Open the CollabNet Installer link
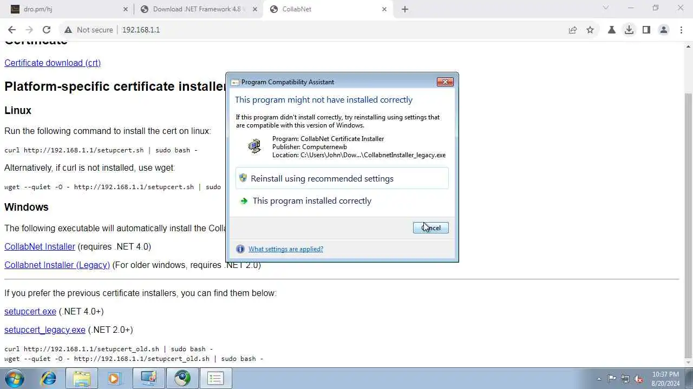This screenshot has height=389, width=693. [40, 246]
